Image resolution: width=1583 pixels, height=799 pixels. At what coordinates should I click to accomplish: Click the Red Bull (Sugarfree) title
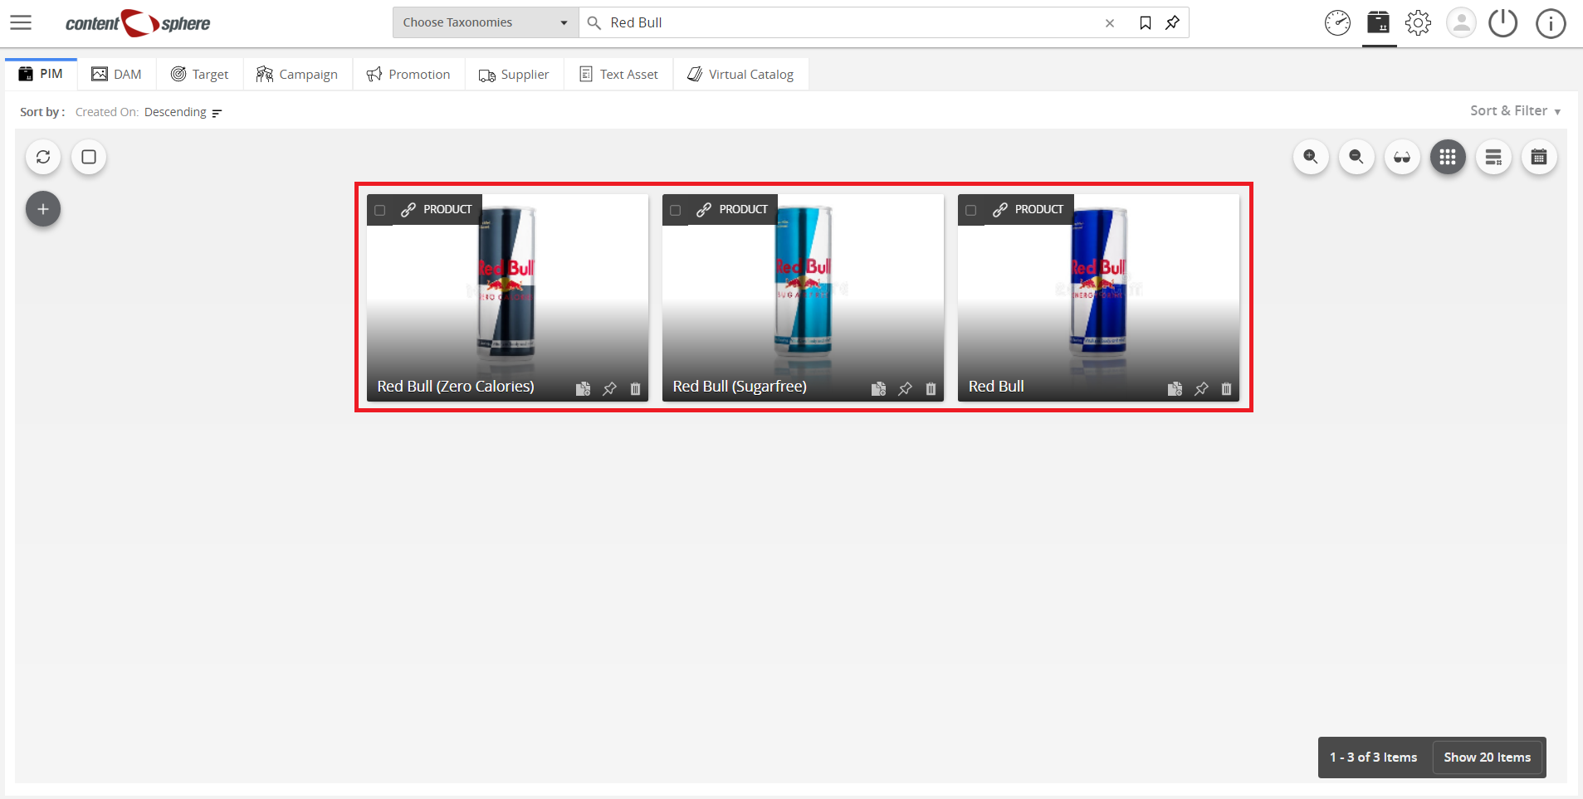pos(740,387)
